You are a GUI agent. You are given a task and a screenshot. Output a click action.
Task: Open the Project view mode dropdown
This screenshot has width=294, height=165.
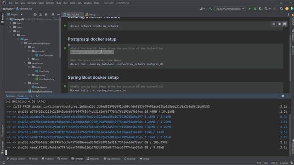[15, 14]
